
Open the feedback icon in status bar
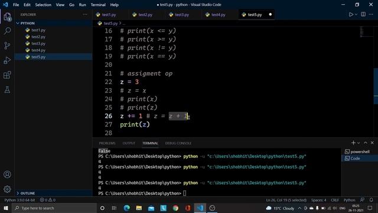click(362, 200)
